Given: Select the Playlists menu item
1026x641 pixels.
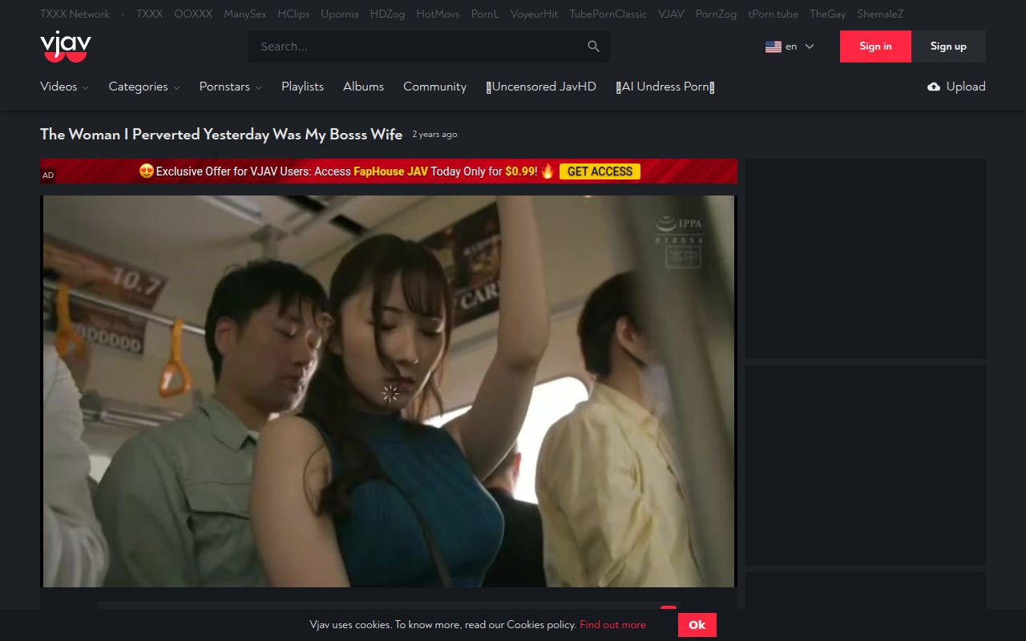Looking at the screenshot, I should point(302,87).
